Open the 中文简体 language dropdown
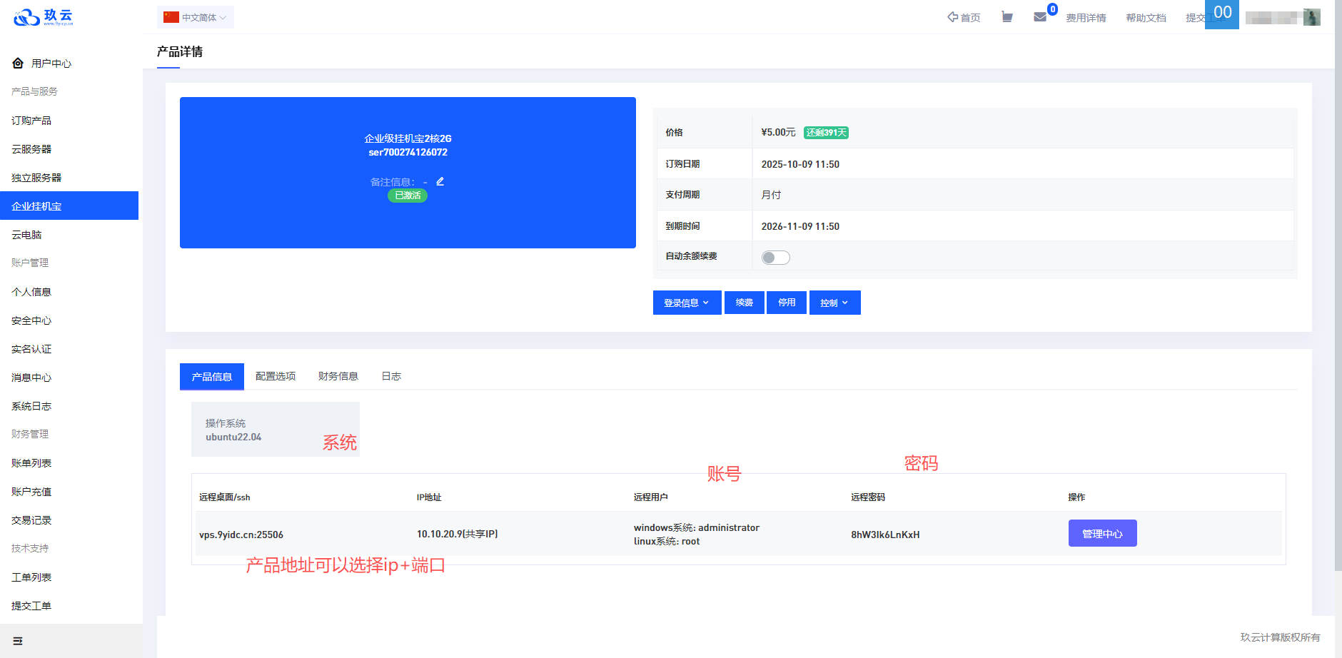 tap(196, 17)
